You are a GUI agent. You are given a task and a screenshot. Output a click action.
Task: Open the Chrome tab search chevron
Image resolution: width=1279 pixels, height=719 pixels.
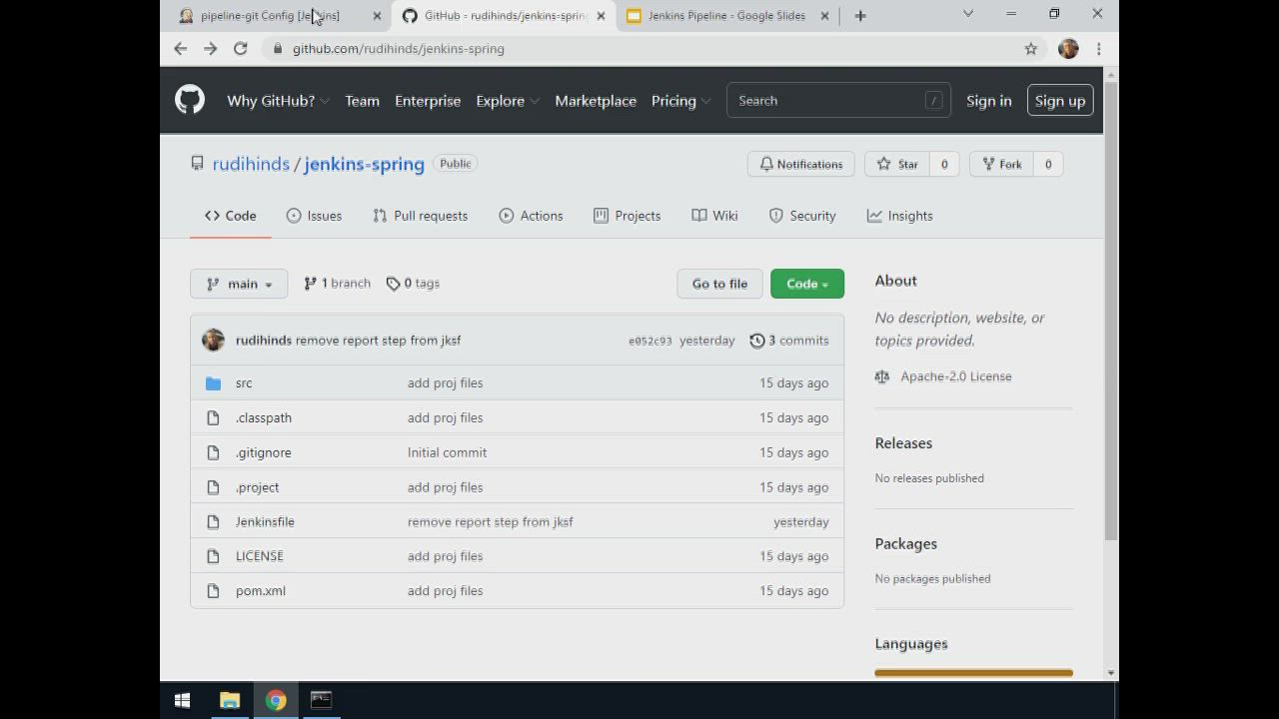(967, 14)
